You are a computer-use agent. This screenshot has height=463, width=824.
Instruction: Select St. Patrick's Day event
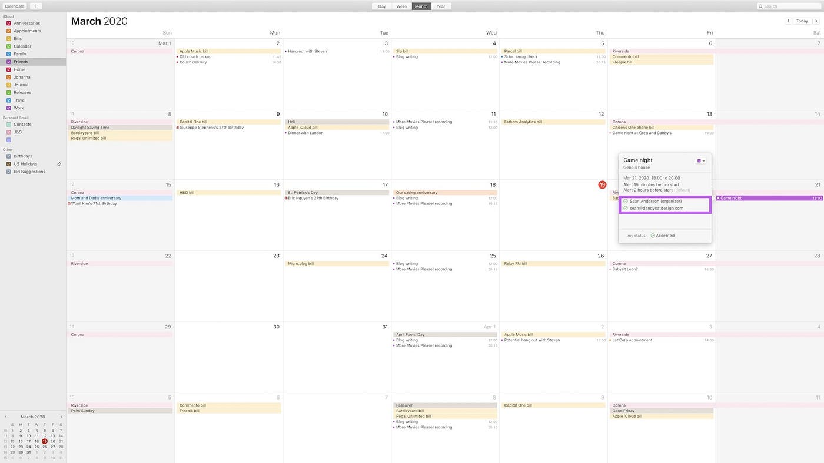(337, 193)
